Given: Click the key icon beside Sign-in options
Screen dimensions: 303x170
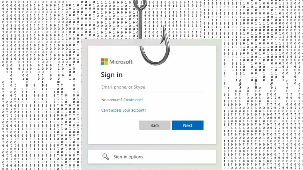Looking at the screenshot, I should [106, 156].
